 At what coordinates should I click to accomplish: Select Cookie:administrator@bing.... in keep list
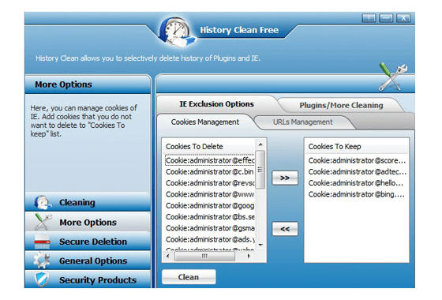click(x=357, y=194)
